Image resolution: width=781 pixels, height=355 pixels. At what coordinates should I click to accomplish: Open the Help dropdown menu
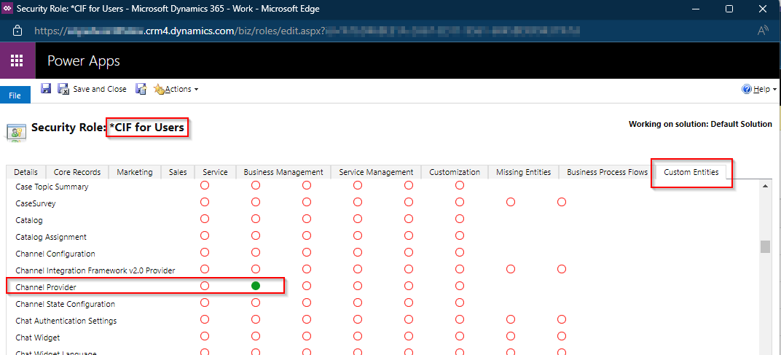click(x=760, y=89)
